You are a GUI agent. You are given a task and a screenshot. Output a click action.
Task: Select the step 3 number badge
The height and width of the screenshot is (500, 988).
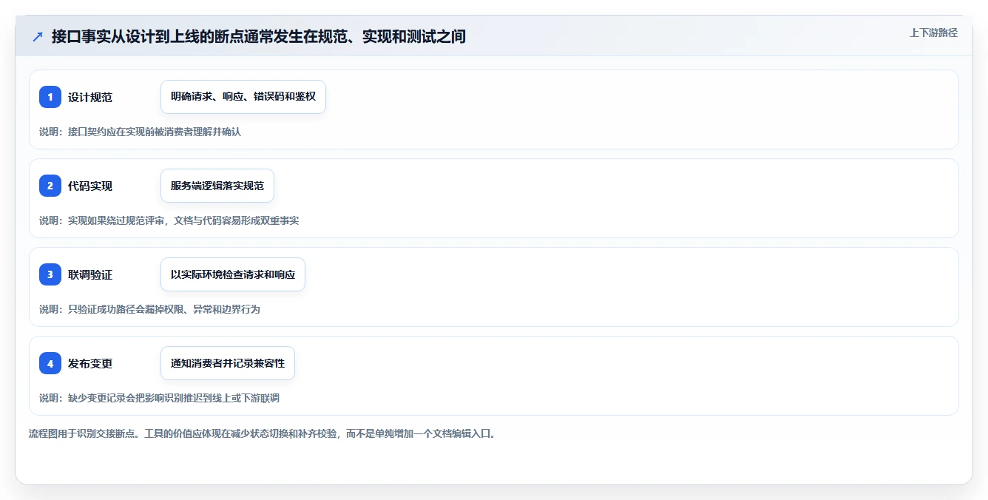coord(50,274)
